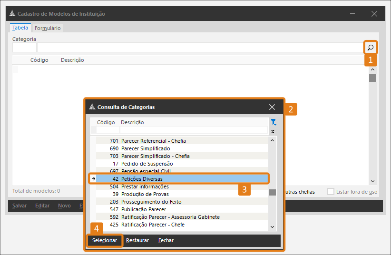391x255 pixels.
Task: Close the Consulta de Categorias dialog
Action: (x=272, y=107)
